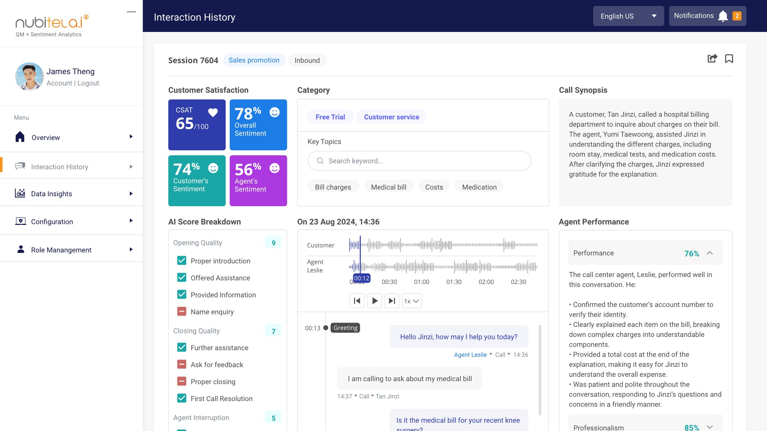Click the share/export session icon
The height and width of the screenshot is (431, 767).
(x=712, y=59)
